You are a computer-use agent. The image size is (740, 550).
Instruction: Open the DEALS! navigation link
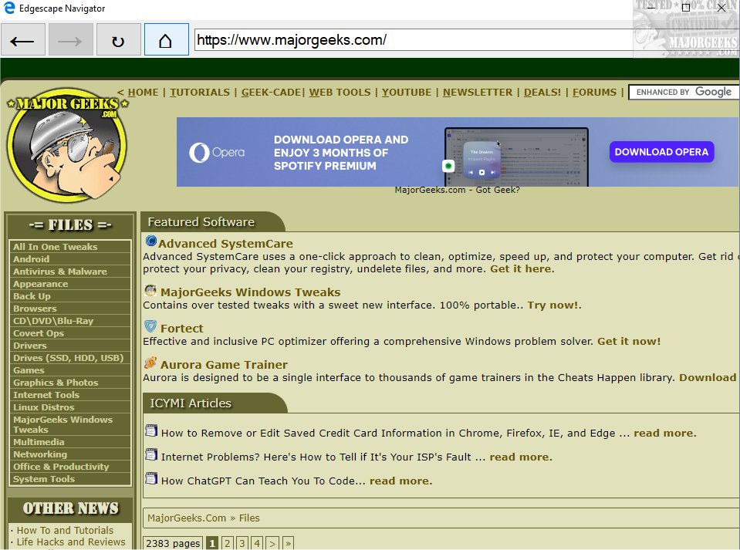(542, 93)
